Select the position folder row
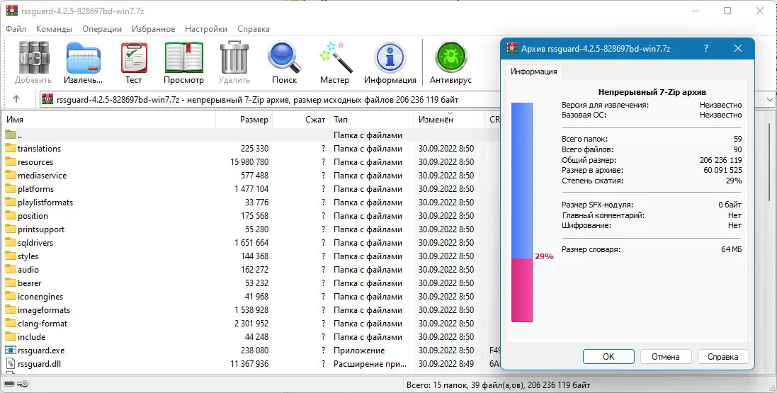 (x=250, y=215)
